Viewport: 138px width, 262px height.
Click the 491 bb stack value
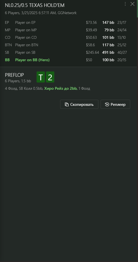click(x=108, y=52)
